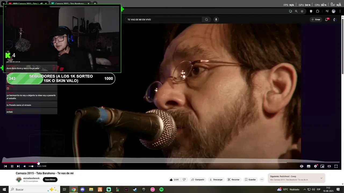The image size is (344, 193).
Task: Open Steam from the taskbar
Action: (135, 190)
